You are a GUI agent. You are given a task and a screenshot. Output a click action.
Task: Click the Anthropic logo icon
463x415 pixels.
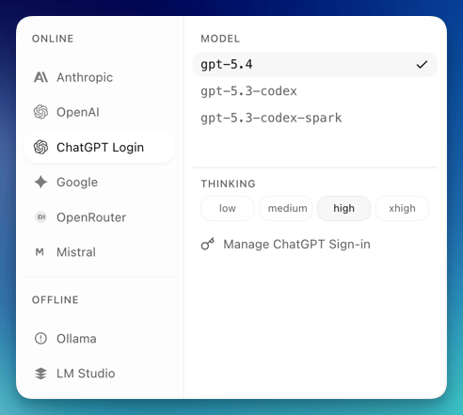tap(40, 77)
